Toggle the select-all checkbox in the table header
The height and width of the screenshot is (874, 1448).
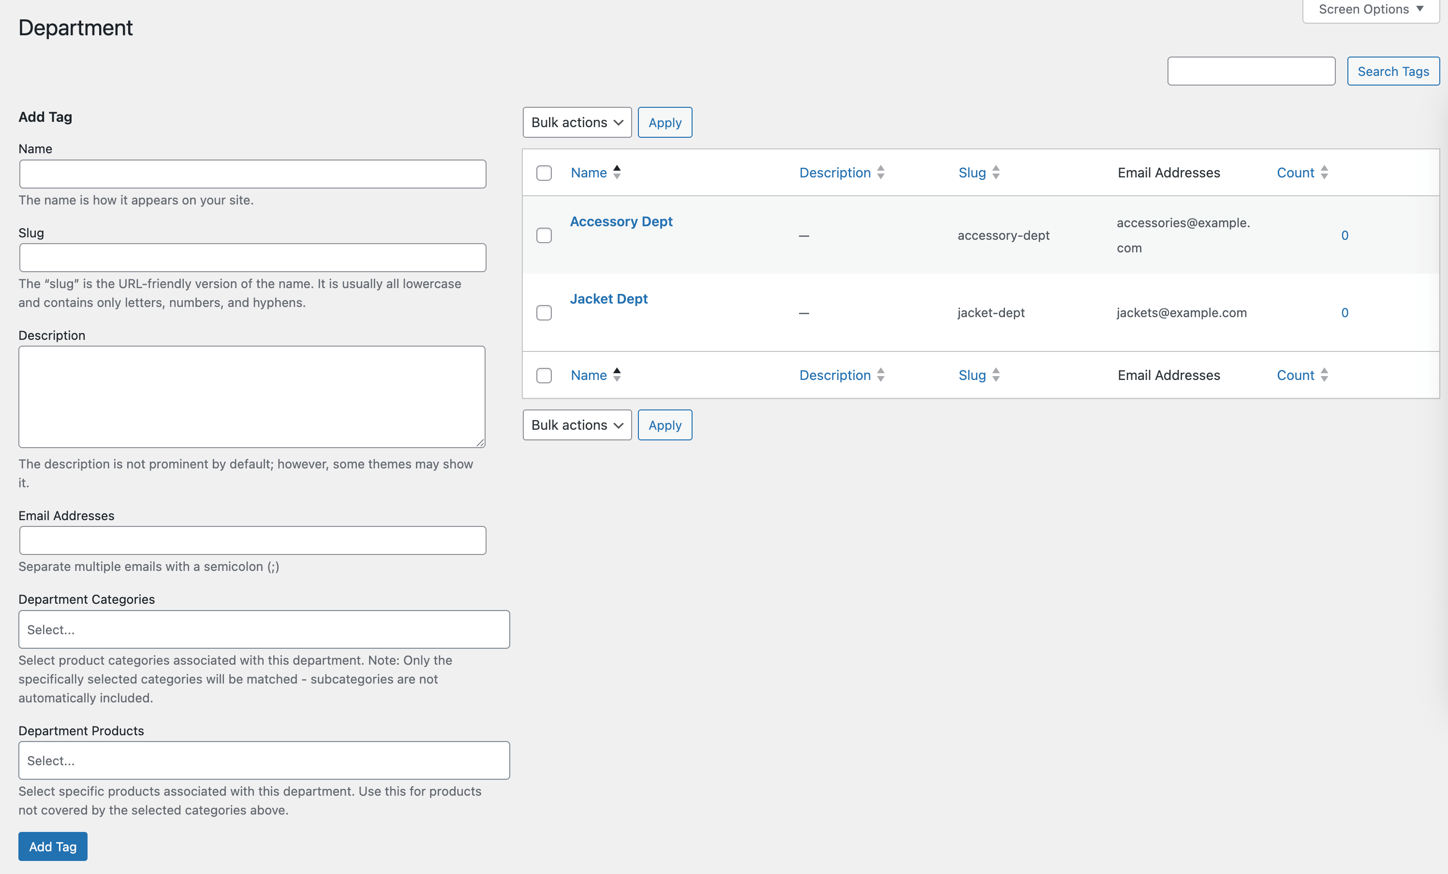point(544,173)
